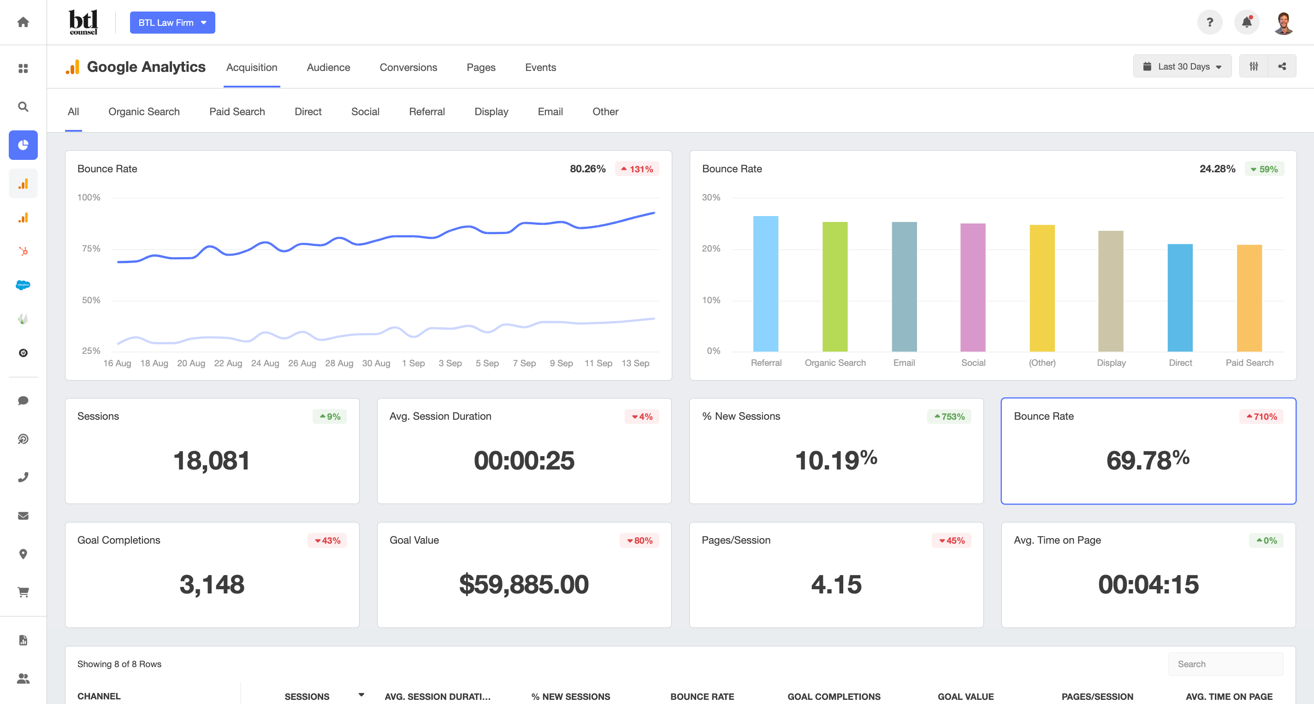Open the target radar sidebar icon
Screen dimensions: 1314x704
pyautogui.click(x=23, y=439)
